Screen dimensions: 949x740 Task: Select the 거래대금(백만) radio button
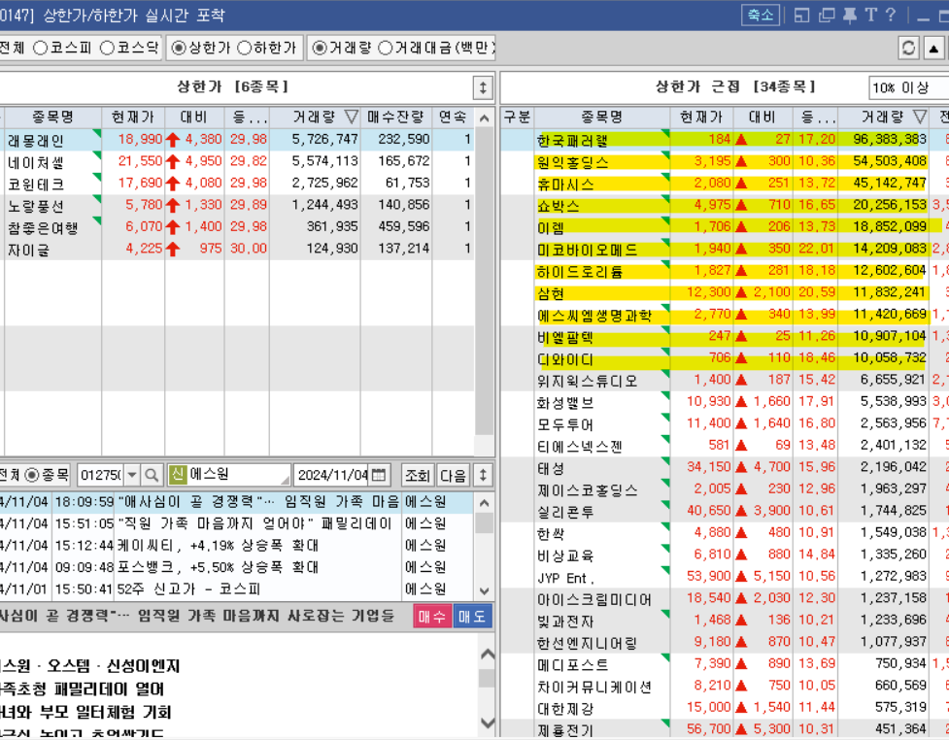[x=385, y=48]
